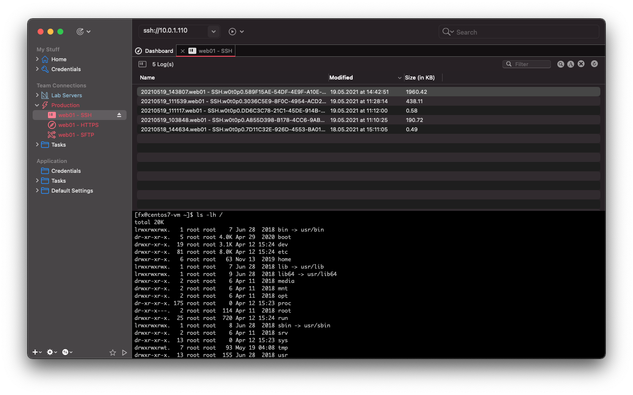Click the circular "A" font icon in log toolbar
Viewport: 633px width, 395px height.
pos(571,64)
